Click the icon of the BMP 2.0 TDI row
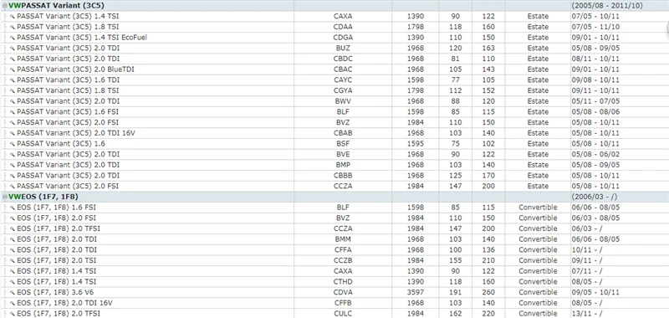 click(13, 165)
